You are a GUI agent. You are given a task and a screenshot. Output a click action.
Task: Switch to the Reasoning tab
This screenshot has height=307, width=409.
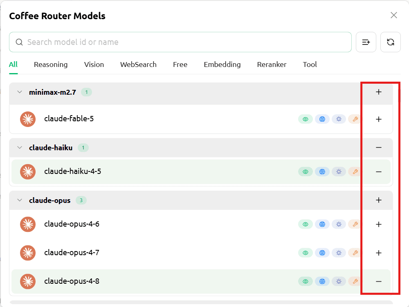51,65
